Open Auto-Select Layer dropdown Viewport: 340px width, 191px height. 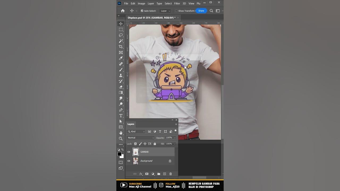[165, 11]
